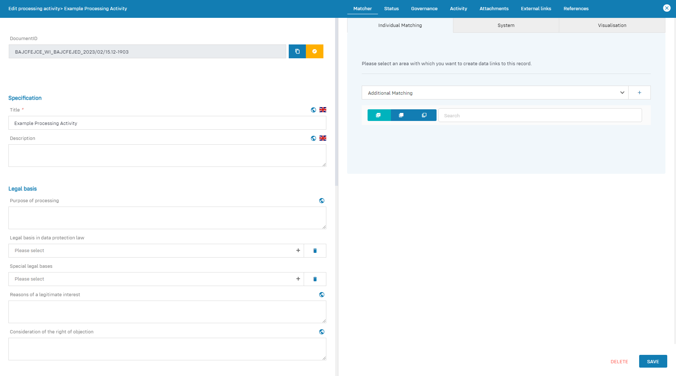
Task: Switch to the Governance tab
Action: [x=424, y=9]
